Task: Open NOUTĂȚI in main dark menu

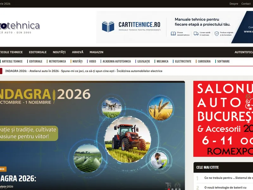Action: click(59, 52)
